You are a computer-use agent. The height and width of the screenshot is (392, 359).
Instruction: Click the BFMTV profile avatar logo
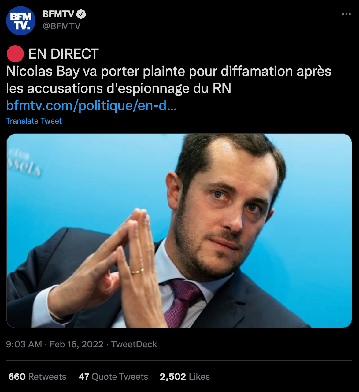[21, 21]
